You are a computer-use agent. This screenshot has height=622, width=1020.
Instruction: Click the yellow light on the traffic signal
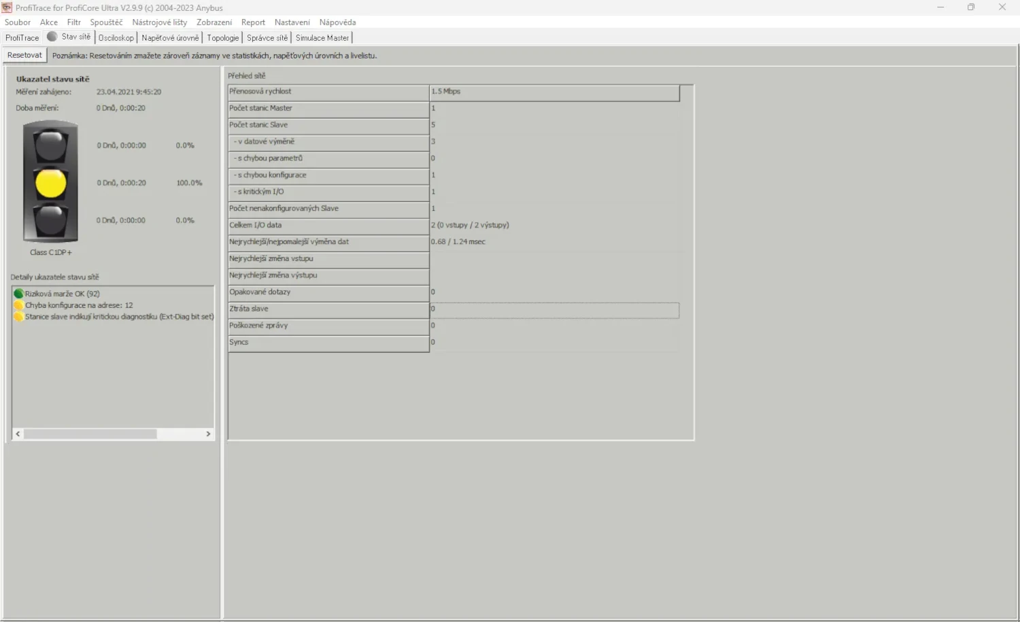[x=51, y=183]
